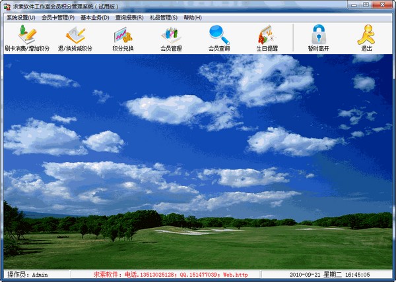This screenshot has height=282, width=396.
Task: Click the application icon in title bar
Action: click(x=7, y=7)
